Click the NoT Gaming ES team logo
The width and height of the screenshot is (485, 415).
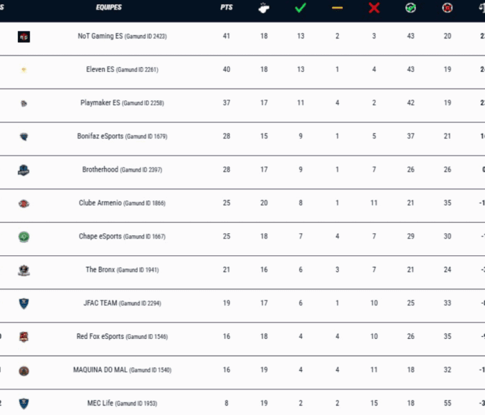(x=24, y=37)
